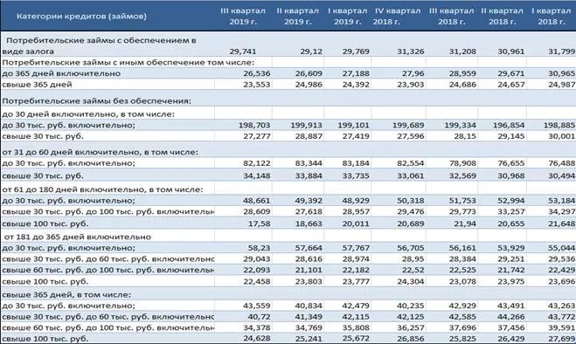Select column header 'I квартал 2019 г.'
Screen dimensions: 576x344
point(348,17)
